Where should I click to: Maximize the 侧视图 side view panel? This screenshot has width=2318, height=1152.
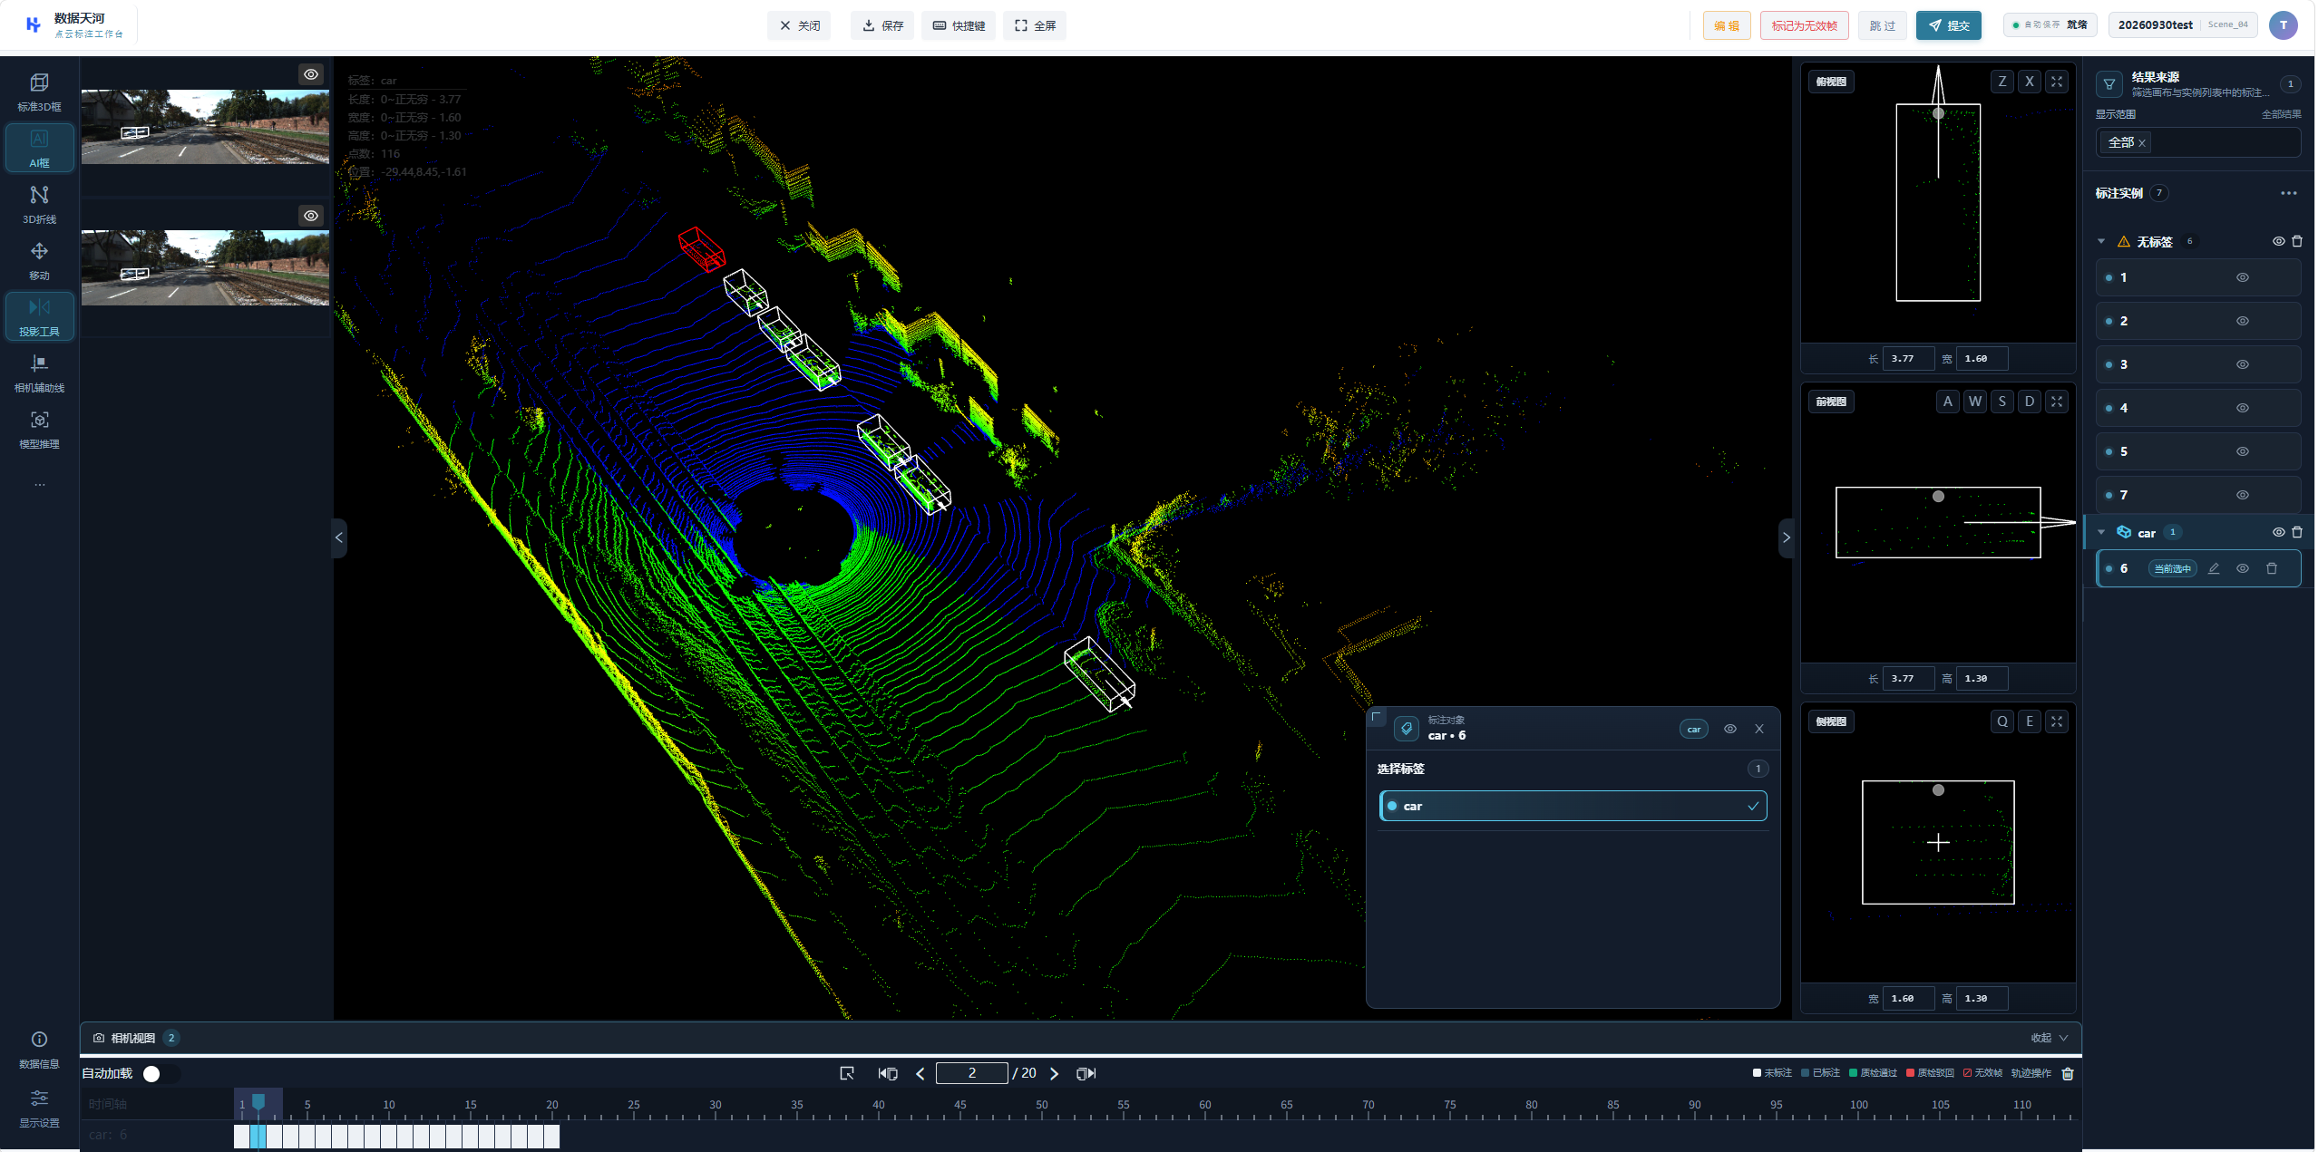tap(2057, 721)
